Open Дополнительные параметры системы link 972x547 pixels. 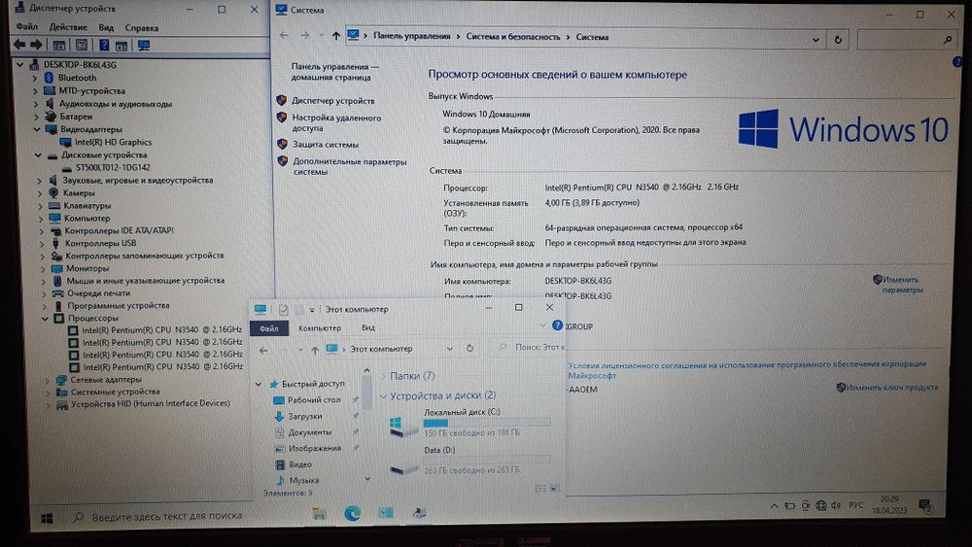[350, 167]
